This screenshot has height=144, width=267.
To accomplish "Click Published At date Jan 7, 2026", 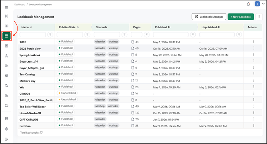I will click(166, 120).
